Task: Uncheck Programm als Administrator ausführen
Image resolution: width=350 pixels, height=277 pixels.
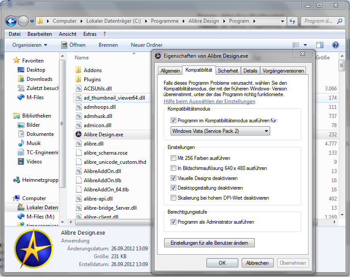Action: click(x=173, y=222)
